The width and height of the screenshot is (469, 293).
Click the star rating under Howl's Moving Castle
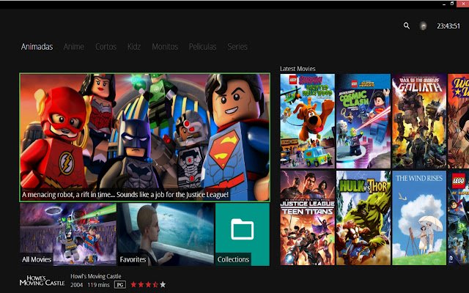coord(148,285)
